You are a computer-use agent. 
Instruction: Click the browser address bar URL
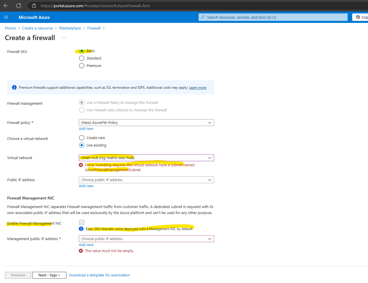point(95,6)
